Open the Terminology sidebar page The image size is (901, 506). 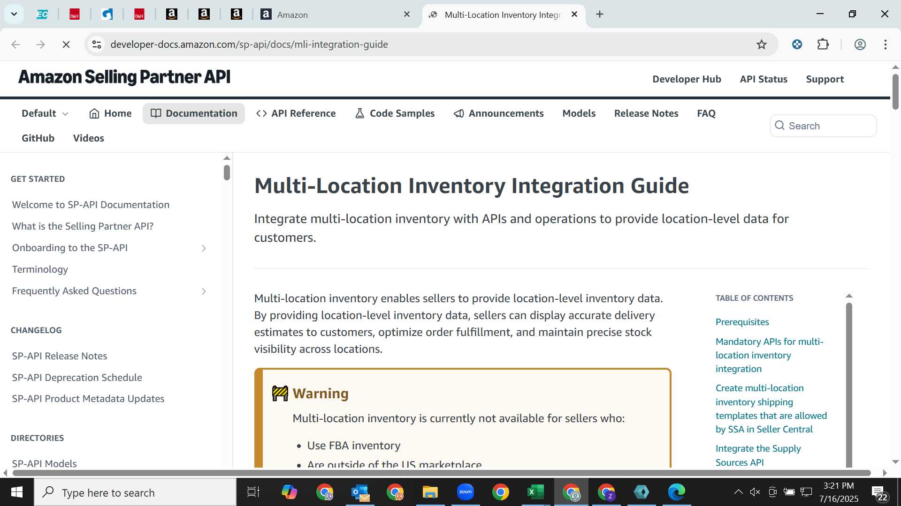(x=40, y=269)
